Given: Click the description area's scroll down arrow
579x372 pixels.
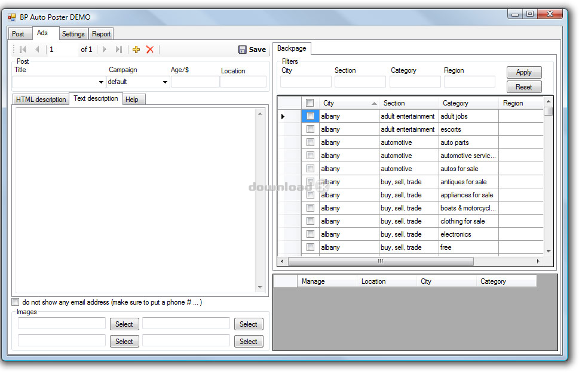Looking at the screenshot, I should click(x=260, y=287).
